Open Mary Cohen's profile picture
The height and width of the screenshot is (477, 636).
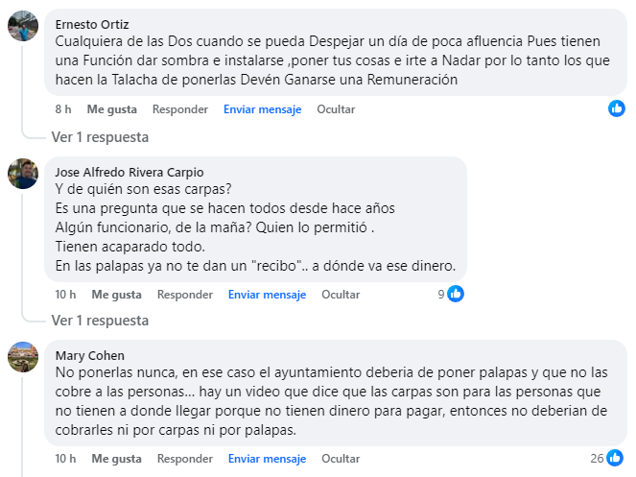(x=23, y=357)
